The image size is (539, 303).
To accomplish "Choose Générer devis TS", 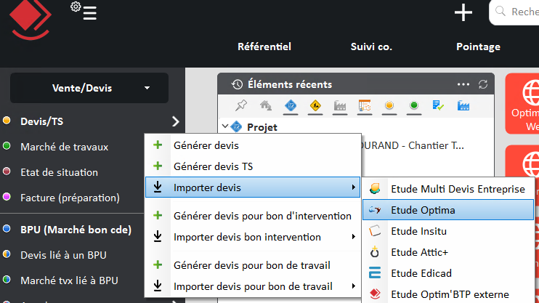I will coord(253,166).
